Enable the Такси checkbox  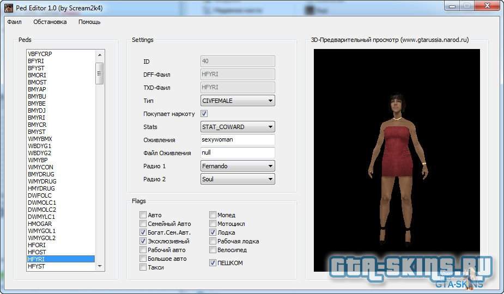coord(143,267)
